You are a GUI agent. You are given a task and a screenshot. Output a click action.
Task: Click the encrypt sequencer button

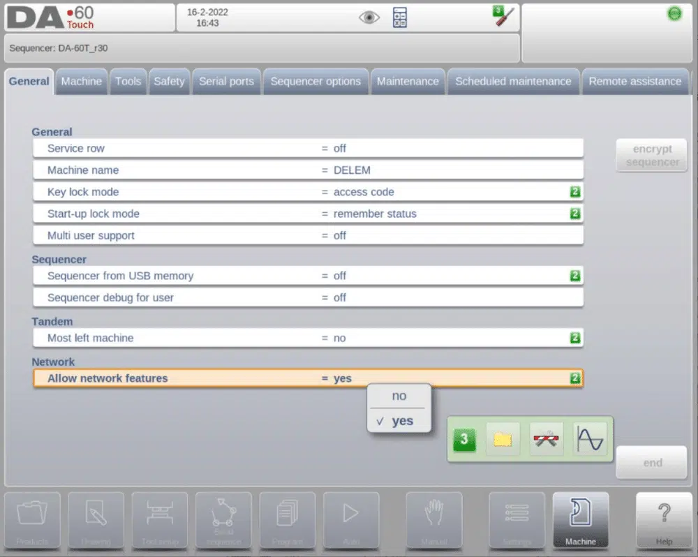click(x=652, y=156)
